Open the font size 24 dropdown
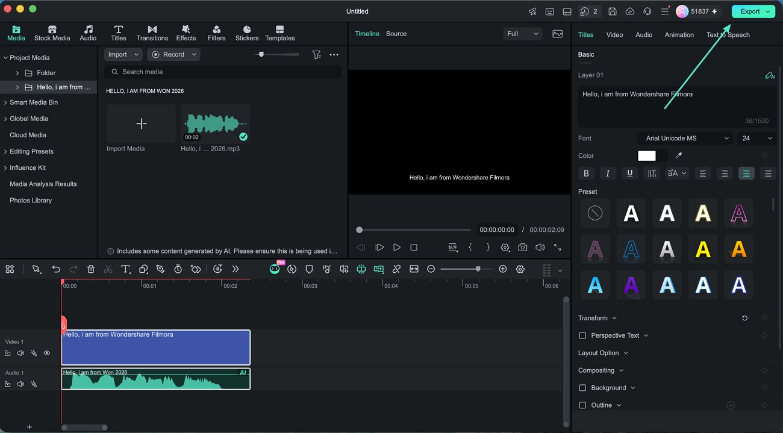 pyautogui.click(x=756, y=139)
